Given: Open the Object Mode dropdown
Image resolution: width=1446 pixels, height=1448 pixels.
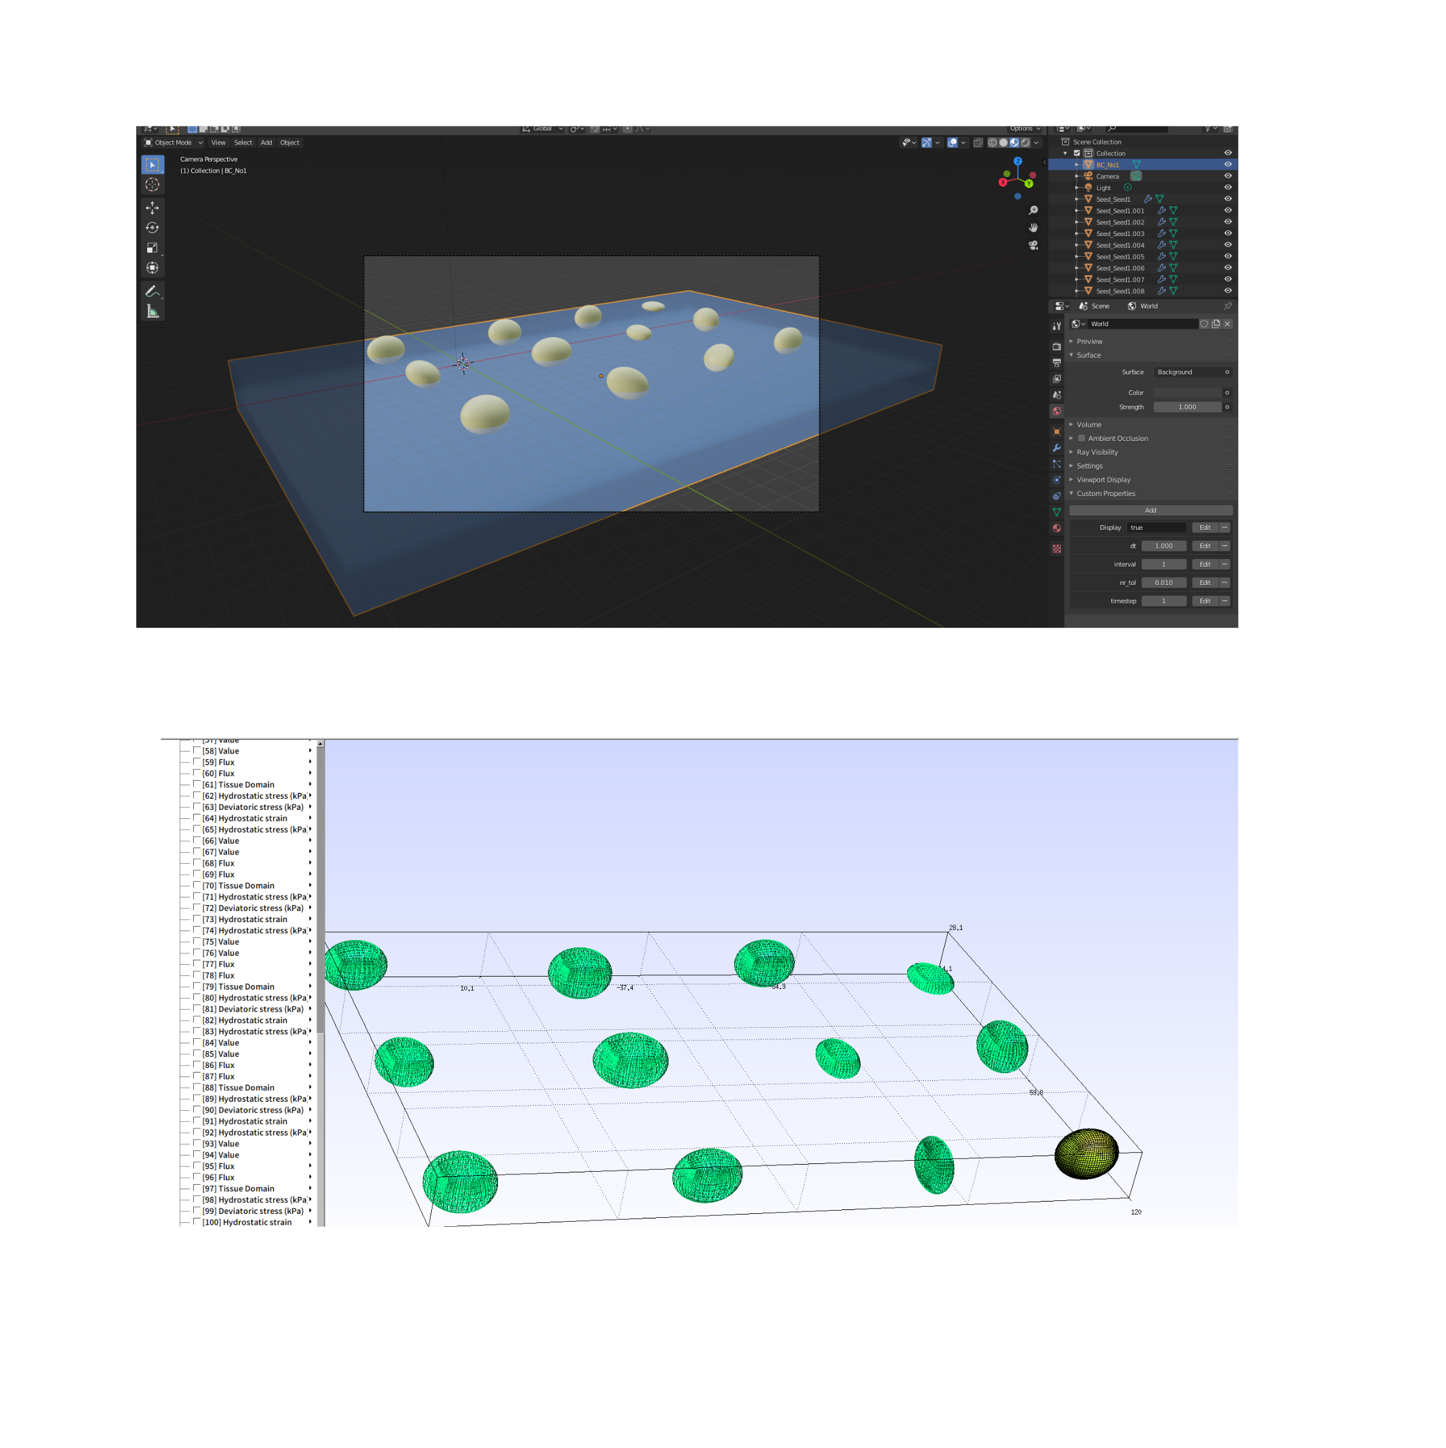Looking at the screenshot, I should click(174, 143).
